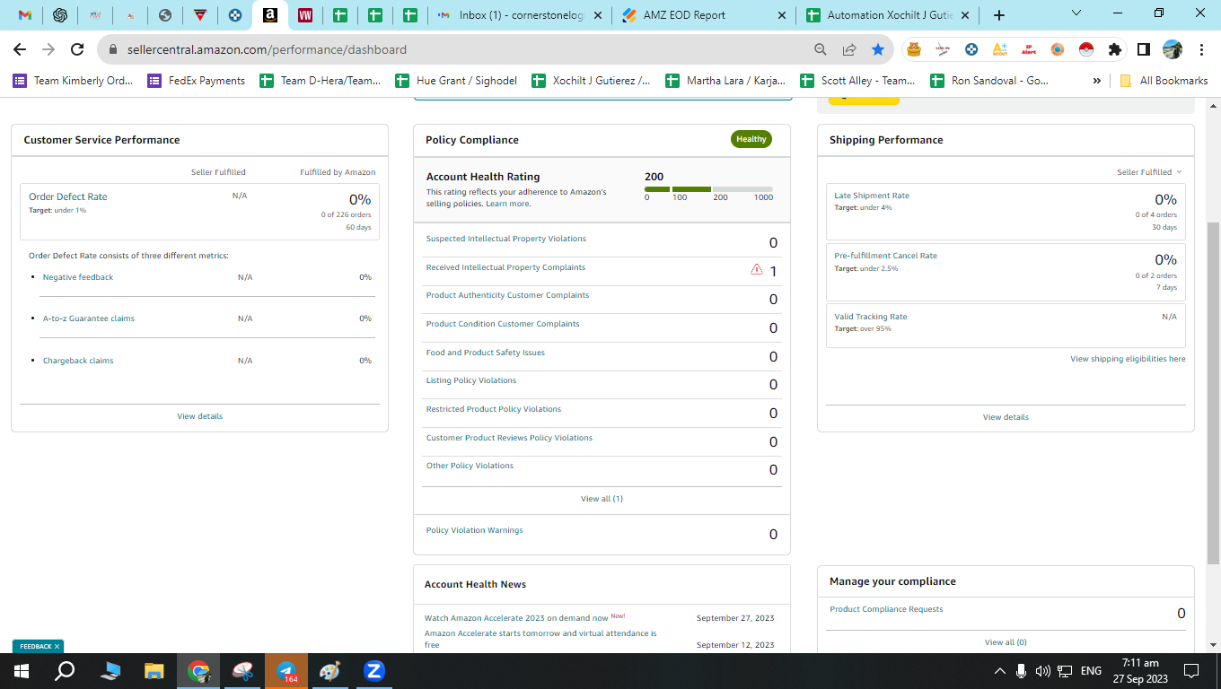Read Watch Amazon Accelerate 2023 news
1221x689 pixels.
pyautogui.click(x=516, y=617)
